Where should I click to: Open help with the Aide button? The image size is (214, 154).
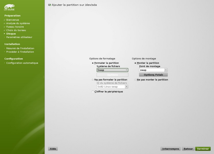point(52,149)
